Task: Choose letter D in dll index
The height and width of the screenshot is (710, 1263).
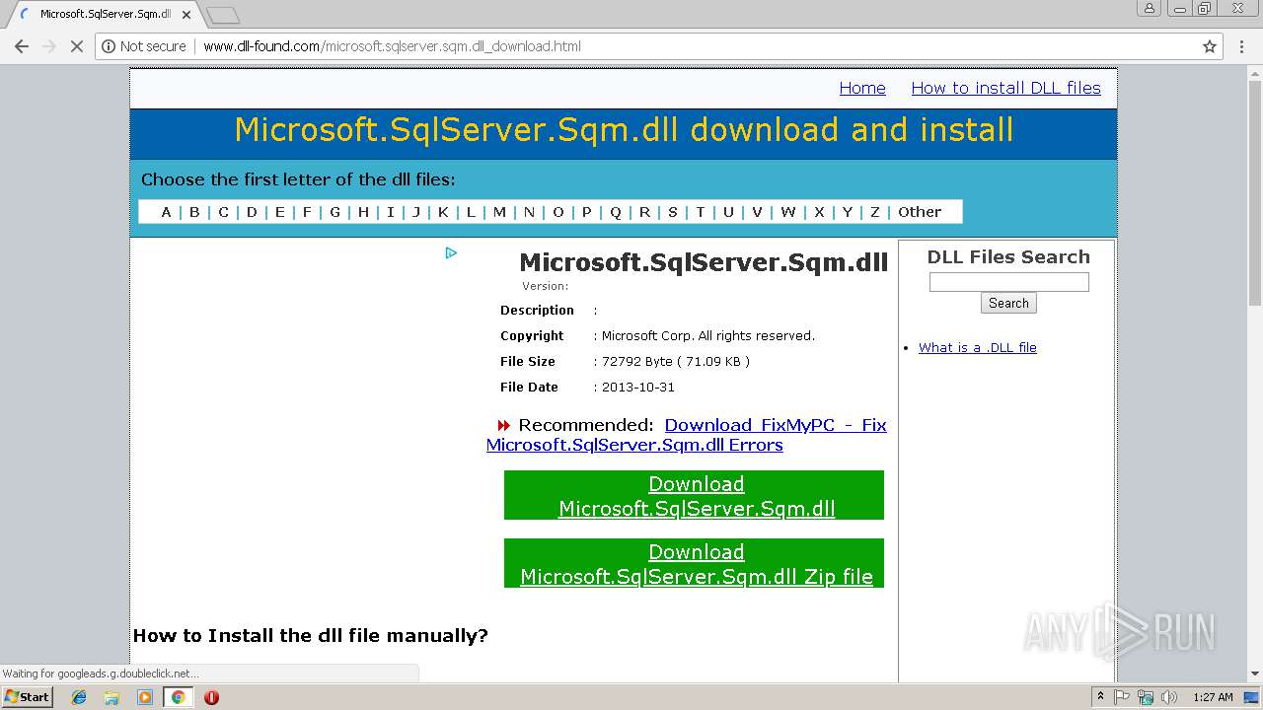Action: tap(252, 212)
